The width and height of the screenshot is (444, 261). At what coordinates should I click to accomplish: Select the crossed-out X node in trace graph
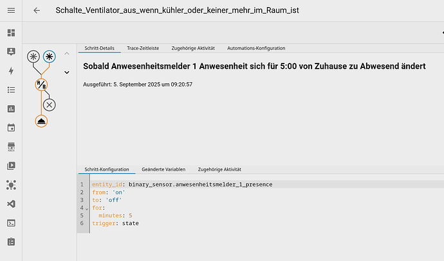[x=50, y=104]
